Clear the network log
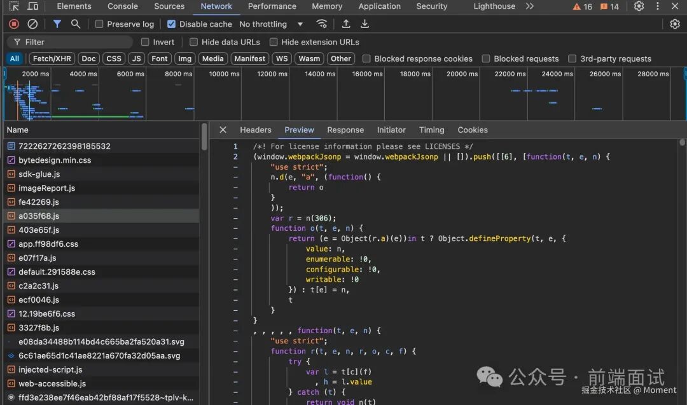 pos(32,24)
